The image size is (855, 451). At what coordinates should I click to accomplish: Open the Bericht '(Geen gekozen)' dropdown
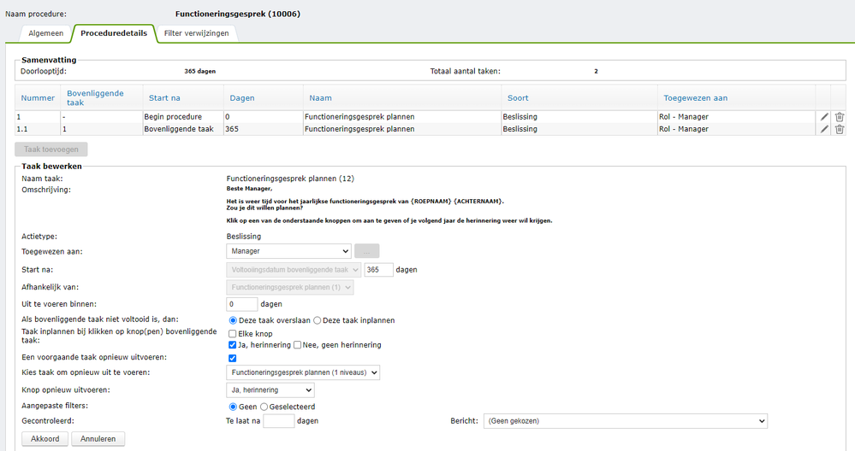pyautogui.click(x=626, y=421)
